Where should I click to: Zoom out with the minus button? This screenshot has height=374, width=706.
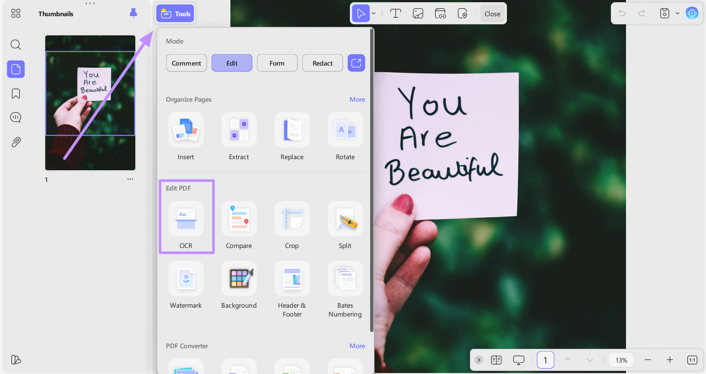(648, 360)
